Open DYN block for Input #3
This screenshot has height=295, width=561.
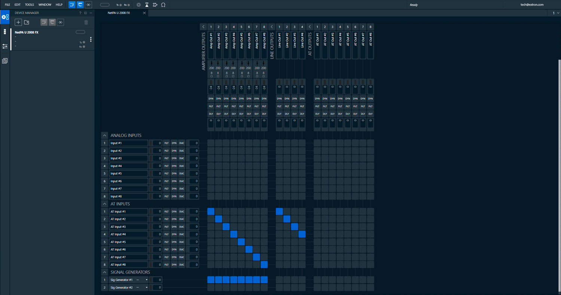tap(174, 158)
